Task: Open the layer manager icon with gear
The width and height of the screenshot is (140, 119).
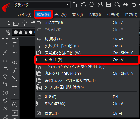Action: point(8,32)
